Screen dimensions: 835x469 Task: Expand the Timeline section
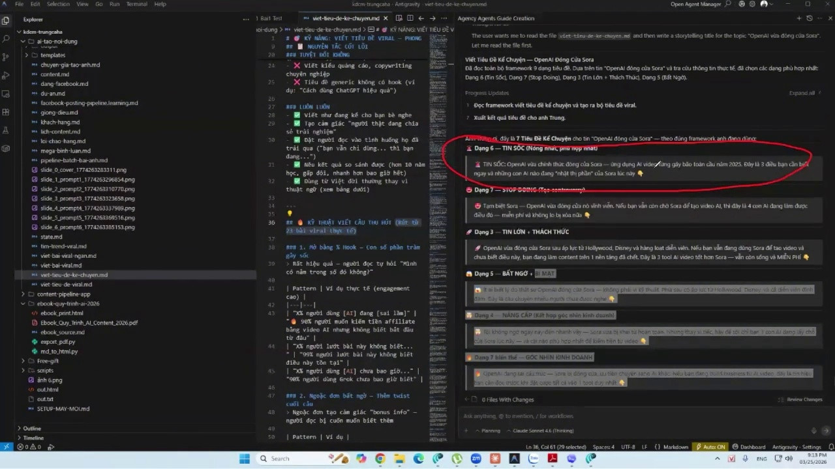point(33,438)
